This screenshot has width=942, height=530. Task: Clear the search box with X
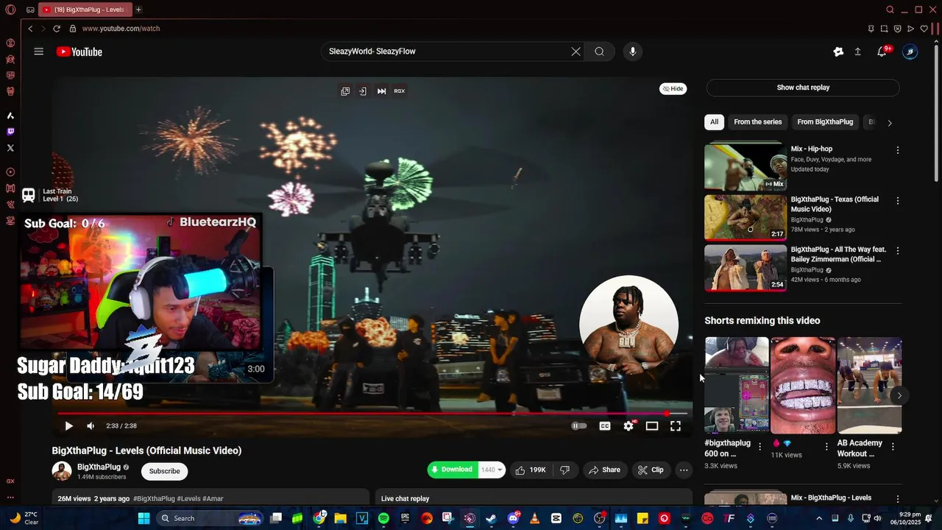576,52
